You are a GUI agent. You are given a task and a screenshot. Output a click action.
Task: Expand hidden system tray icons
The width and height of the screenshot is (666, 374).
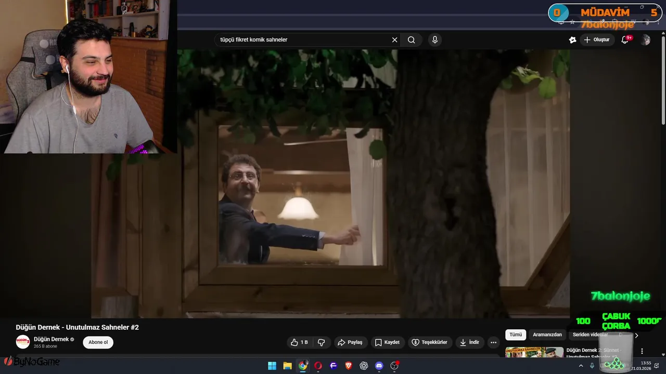pyautogui.click(x=581, y=366)
